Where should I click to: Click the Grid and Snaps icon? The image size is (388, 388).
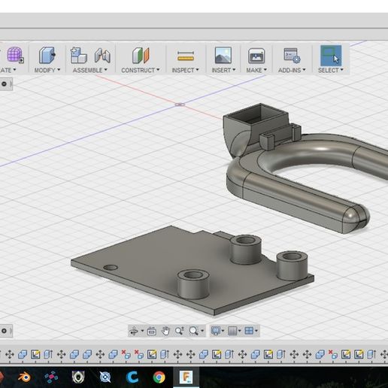click(x=232, y=331)
